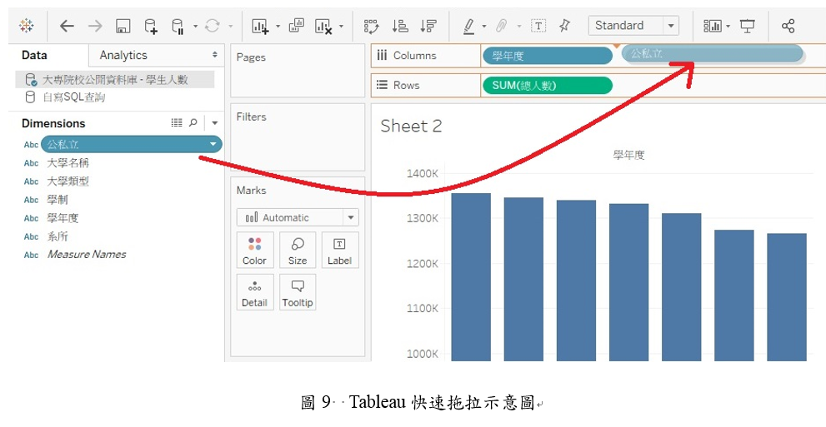Open the pause auto updates dropdown arrow
The height and width of the screenshot is (427, 826).
(x=195, y=27)
